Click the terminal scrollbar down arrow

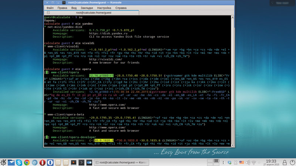pos(233,145)
